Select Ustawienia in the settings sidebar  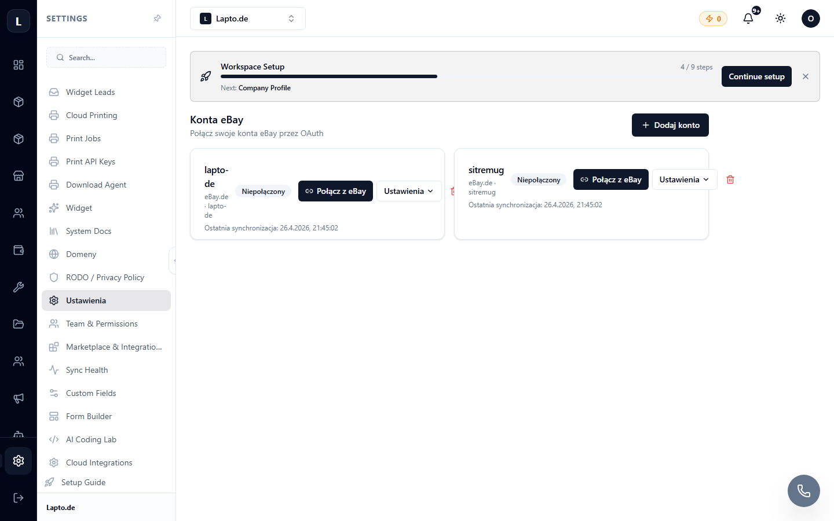point(106,300)
